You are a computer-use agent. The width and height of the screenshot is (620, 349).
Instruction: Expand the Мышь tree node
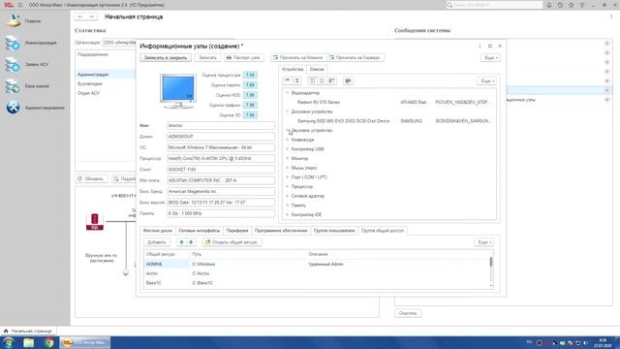click(x=288, y=168)
